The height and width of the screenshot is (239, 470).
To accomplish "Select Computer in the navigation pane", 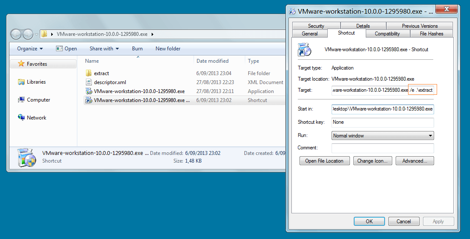I will [x=38, y=100].
